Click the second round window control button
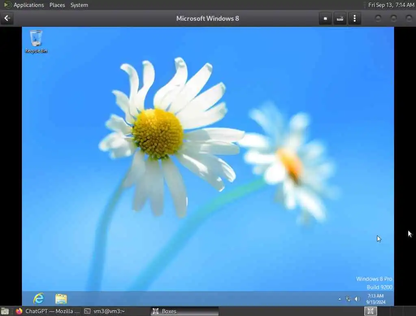Image resolution: width=416 pixels, height=316 pixels. pyautogui.click(x=394, y=18)
